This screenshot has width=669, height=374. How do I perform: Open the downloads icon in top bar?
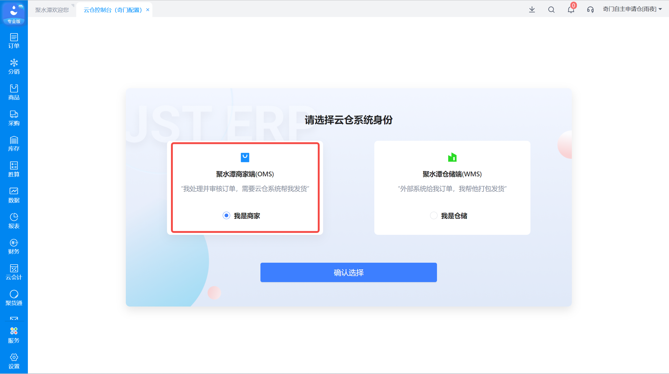(532, 10)
